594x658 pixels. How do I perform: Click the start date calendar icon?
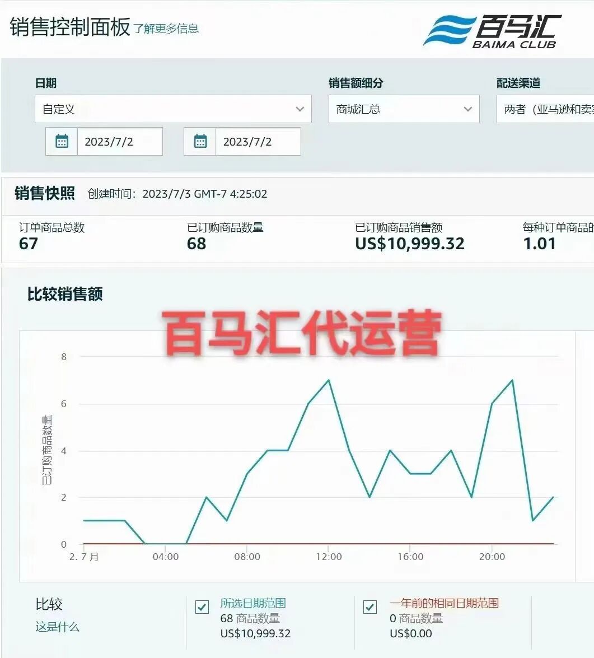click(x=62, y=141)
